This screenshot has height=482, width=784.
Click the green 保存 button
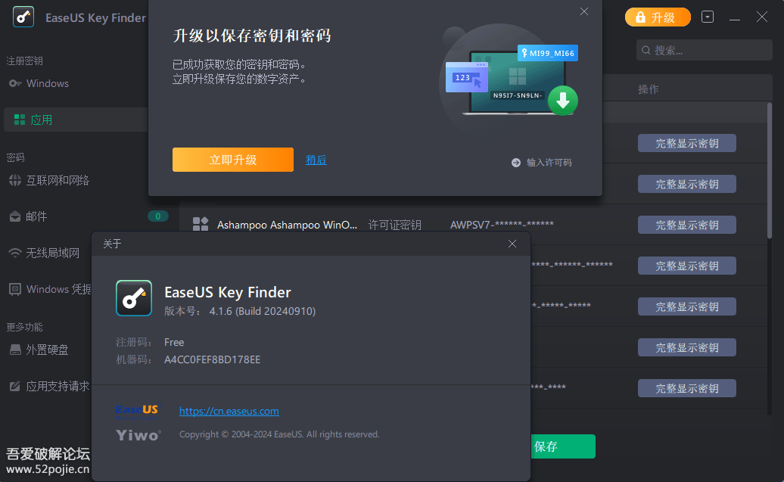563,446
